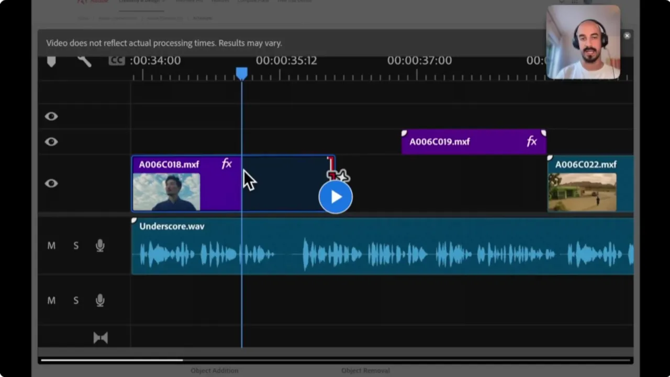Click the 00:00:37:00 timecode on ruler
The width and height of the screenshot is (670, 377).
(x=419, y=61)
